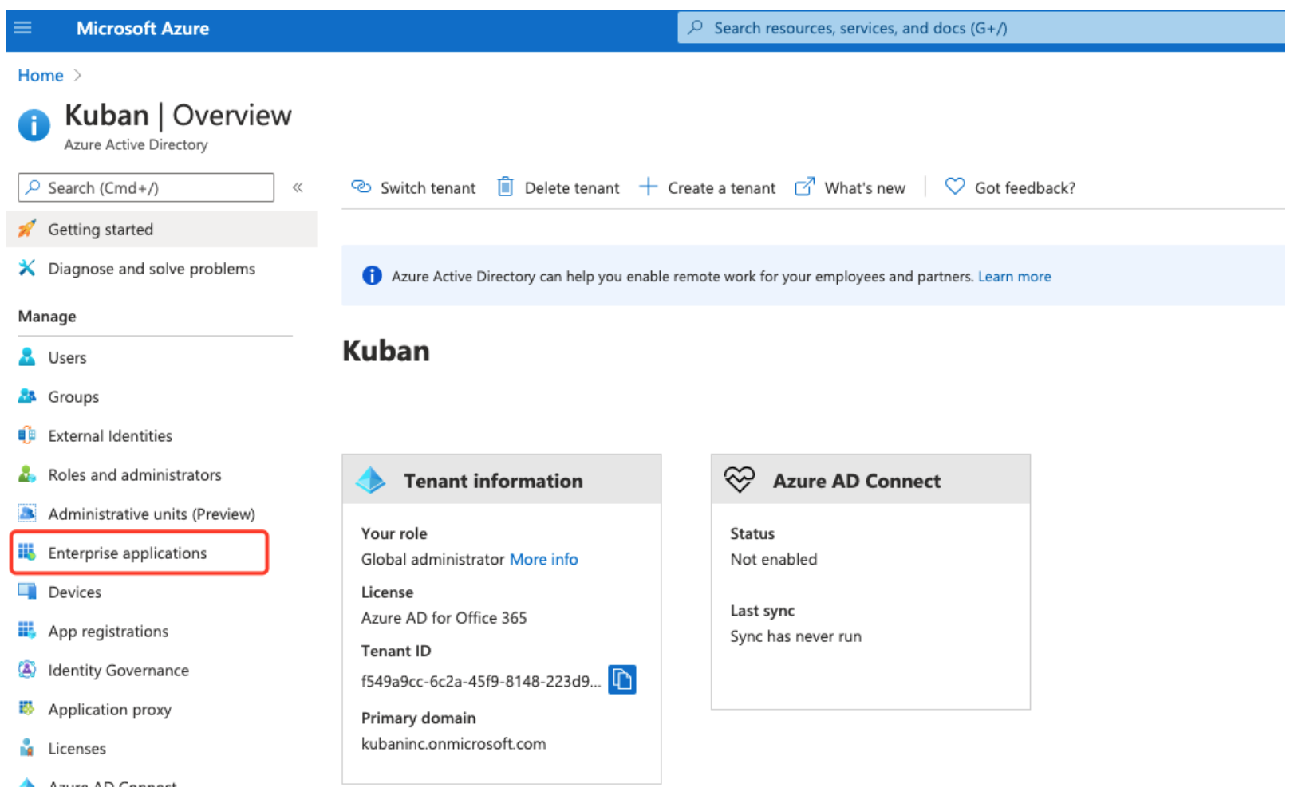Select the Tenant ID value text
This screenshot has height=807, width=1294.
(481, 682)
